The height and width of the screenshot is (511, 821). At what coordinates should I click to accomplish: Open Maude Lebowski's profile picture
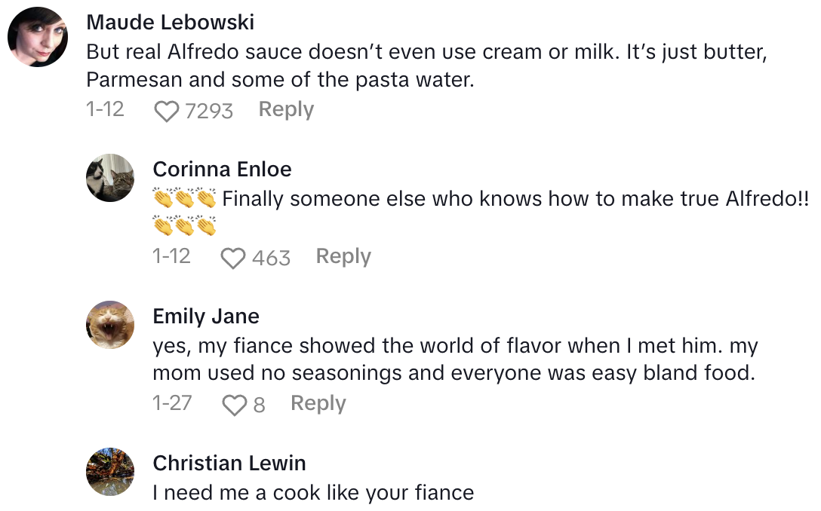tap(38, 38)
